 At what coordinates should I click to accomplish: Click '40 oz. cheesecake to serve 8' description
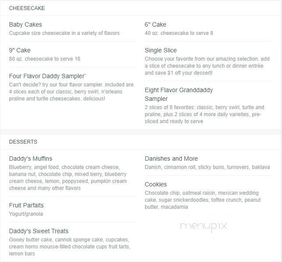pos(179,33)
